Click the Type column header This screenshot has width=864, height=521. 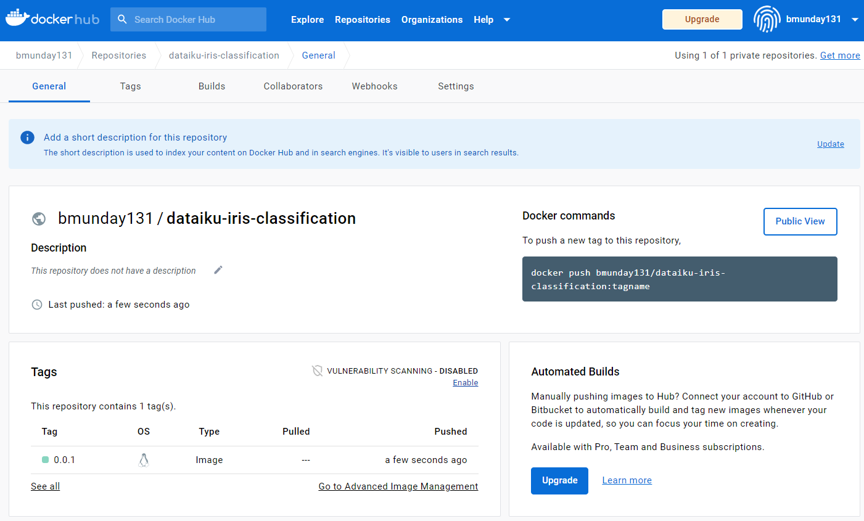click(209, 432)
